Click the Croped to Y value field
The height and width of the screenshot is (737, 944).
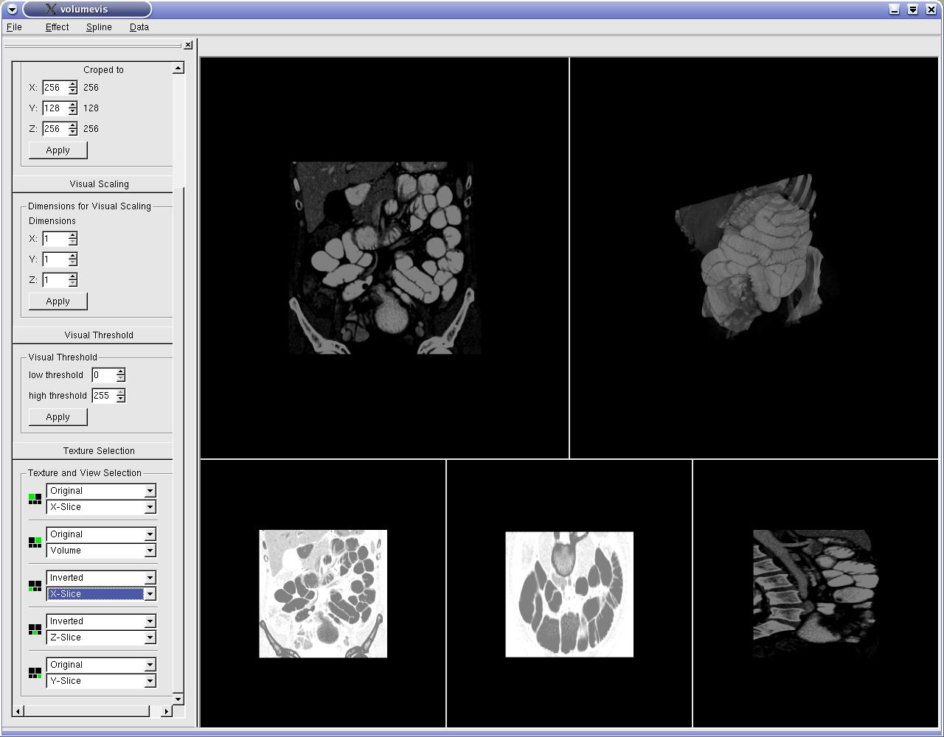[x=55, y=108]
